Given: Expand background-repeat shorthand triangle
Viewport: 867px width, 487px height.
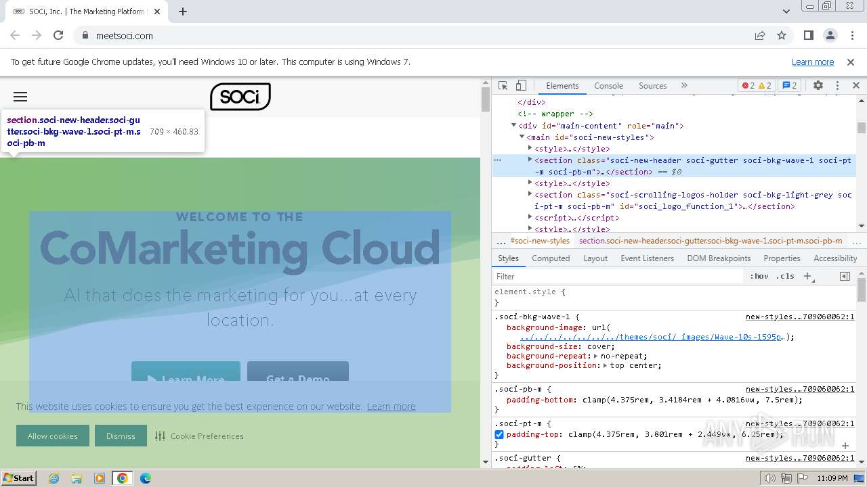Looking at the screenshot, I should [x=595, y=356].
